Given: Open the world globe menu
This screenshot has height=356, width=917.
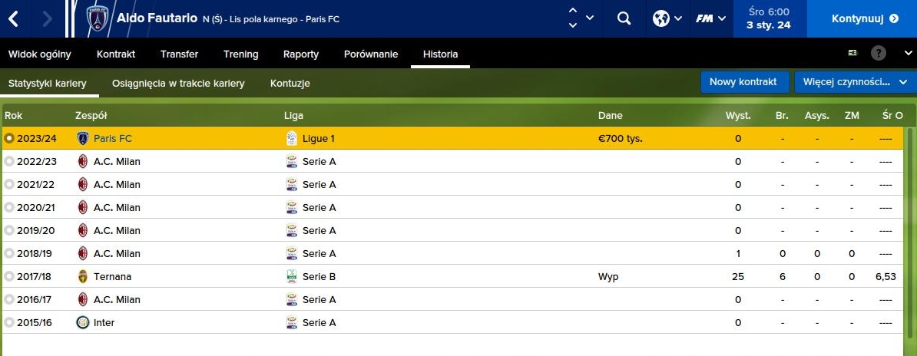Looking at the screenshot, I should point(667,18).
